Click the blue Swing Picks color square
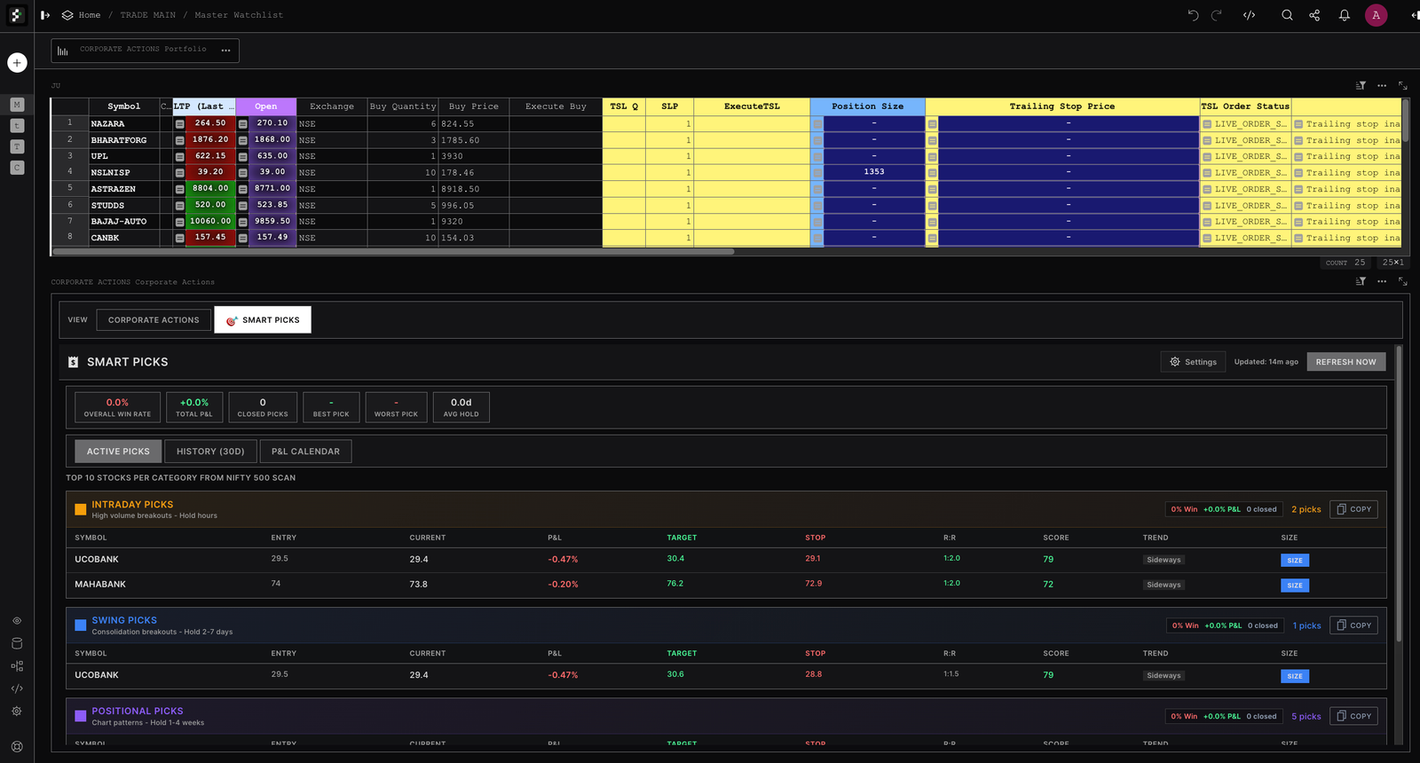The image size is (1420, 763). click(x=81, y=625)
